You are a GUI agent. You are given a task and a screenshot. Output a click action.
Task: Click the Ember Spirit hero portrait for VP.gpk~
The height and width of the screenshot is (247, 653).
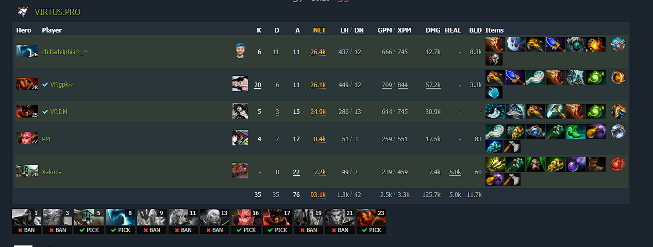27,84
